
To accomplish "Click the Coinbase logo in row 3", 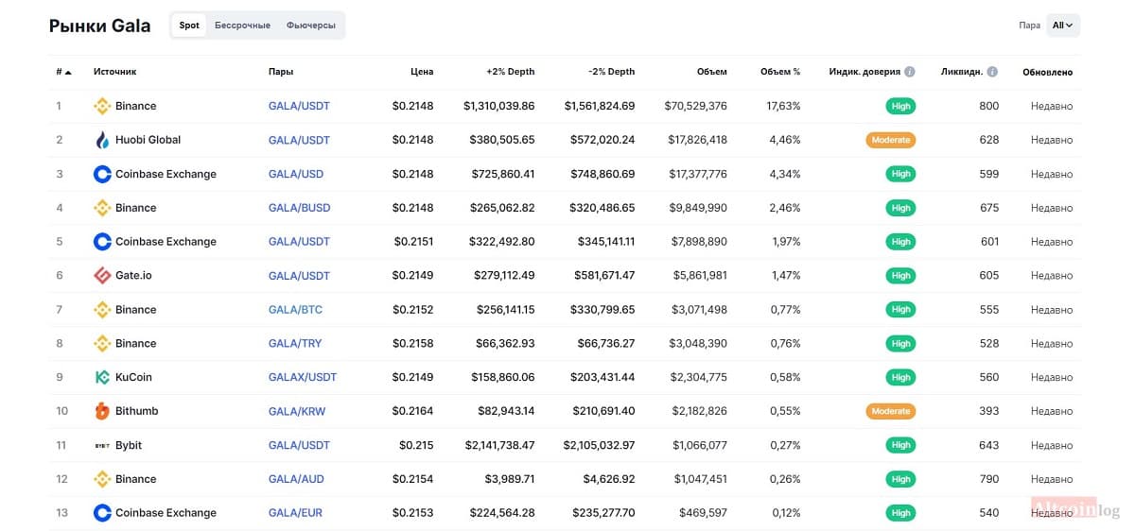I will (x=102, y=174).
